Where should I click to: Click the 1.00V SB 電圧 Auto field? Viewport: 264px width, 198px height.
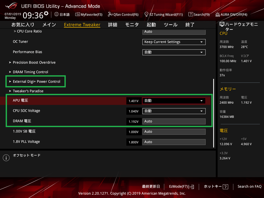point(174,132)
